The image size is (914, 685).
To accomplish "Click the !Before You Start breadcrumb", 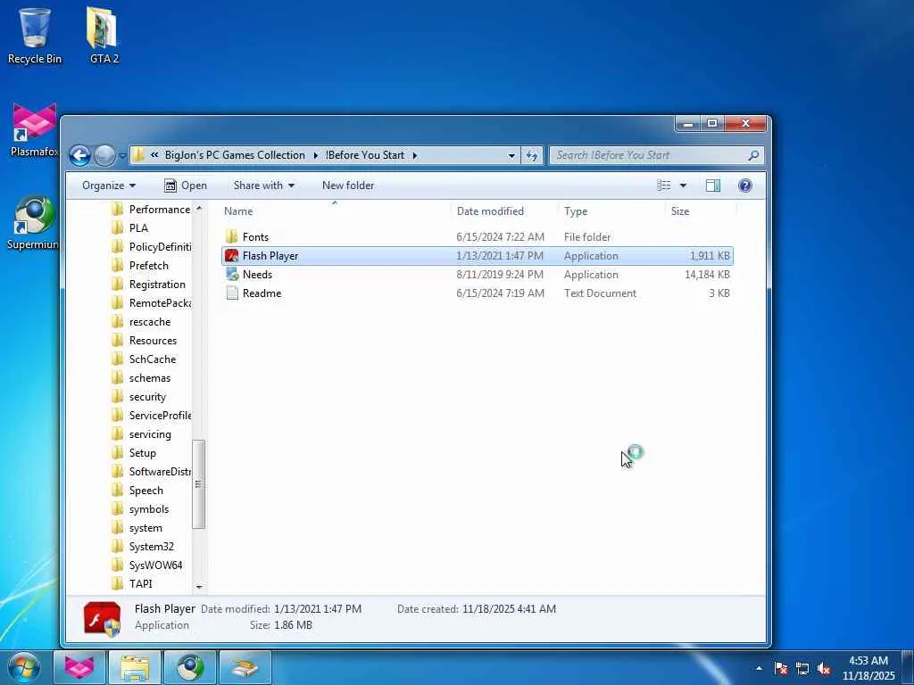I will 365,155.
